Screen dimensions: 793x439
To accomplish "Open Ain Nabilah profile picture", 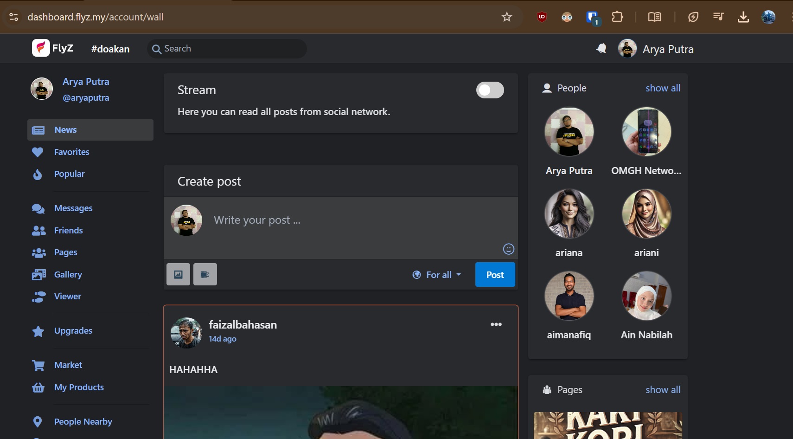I will [646, 296].
